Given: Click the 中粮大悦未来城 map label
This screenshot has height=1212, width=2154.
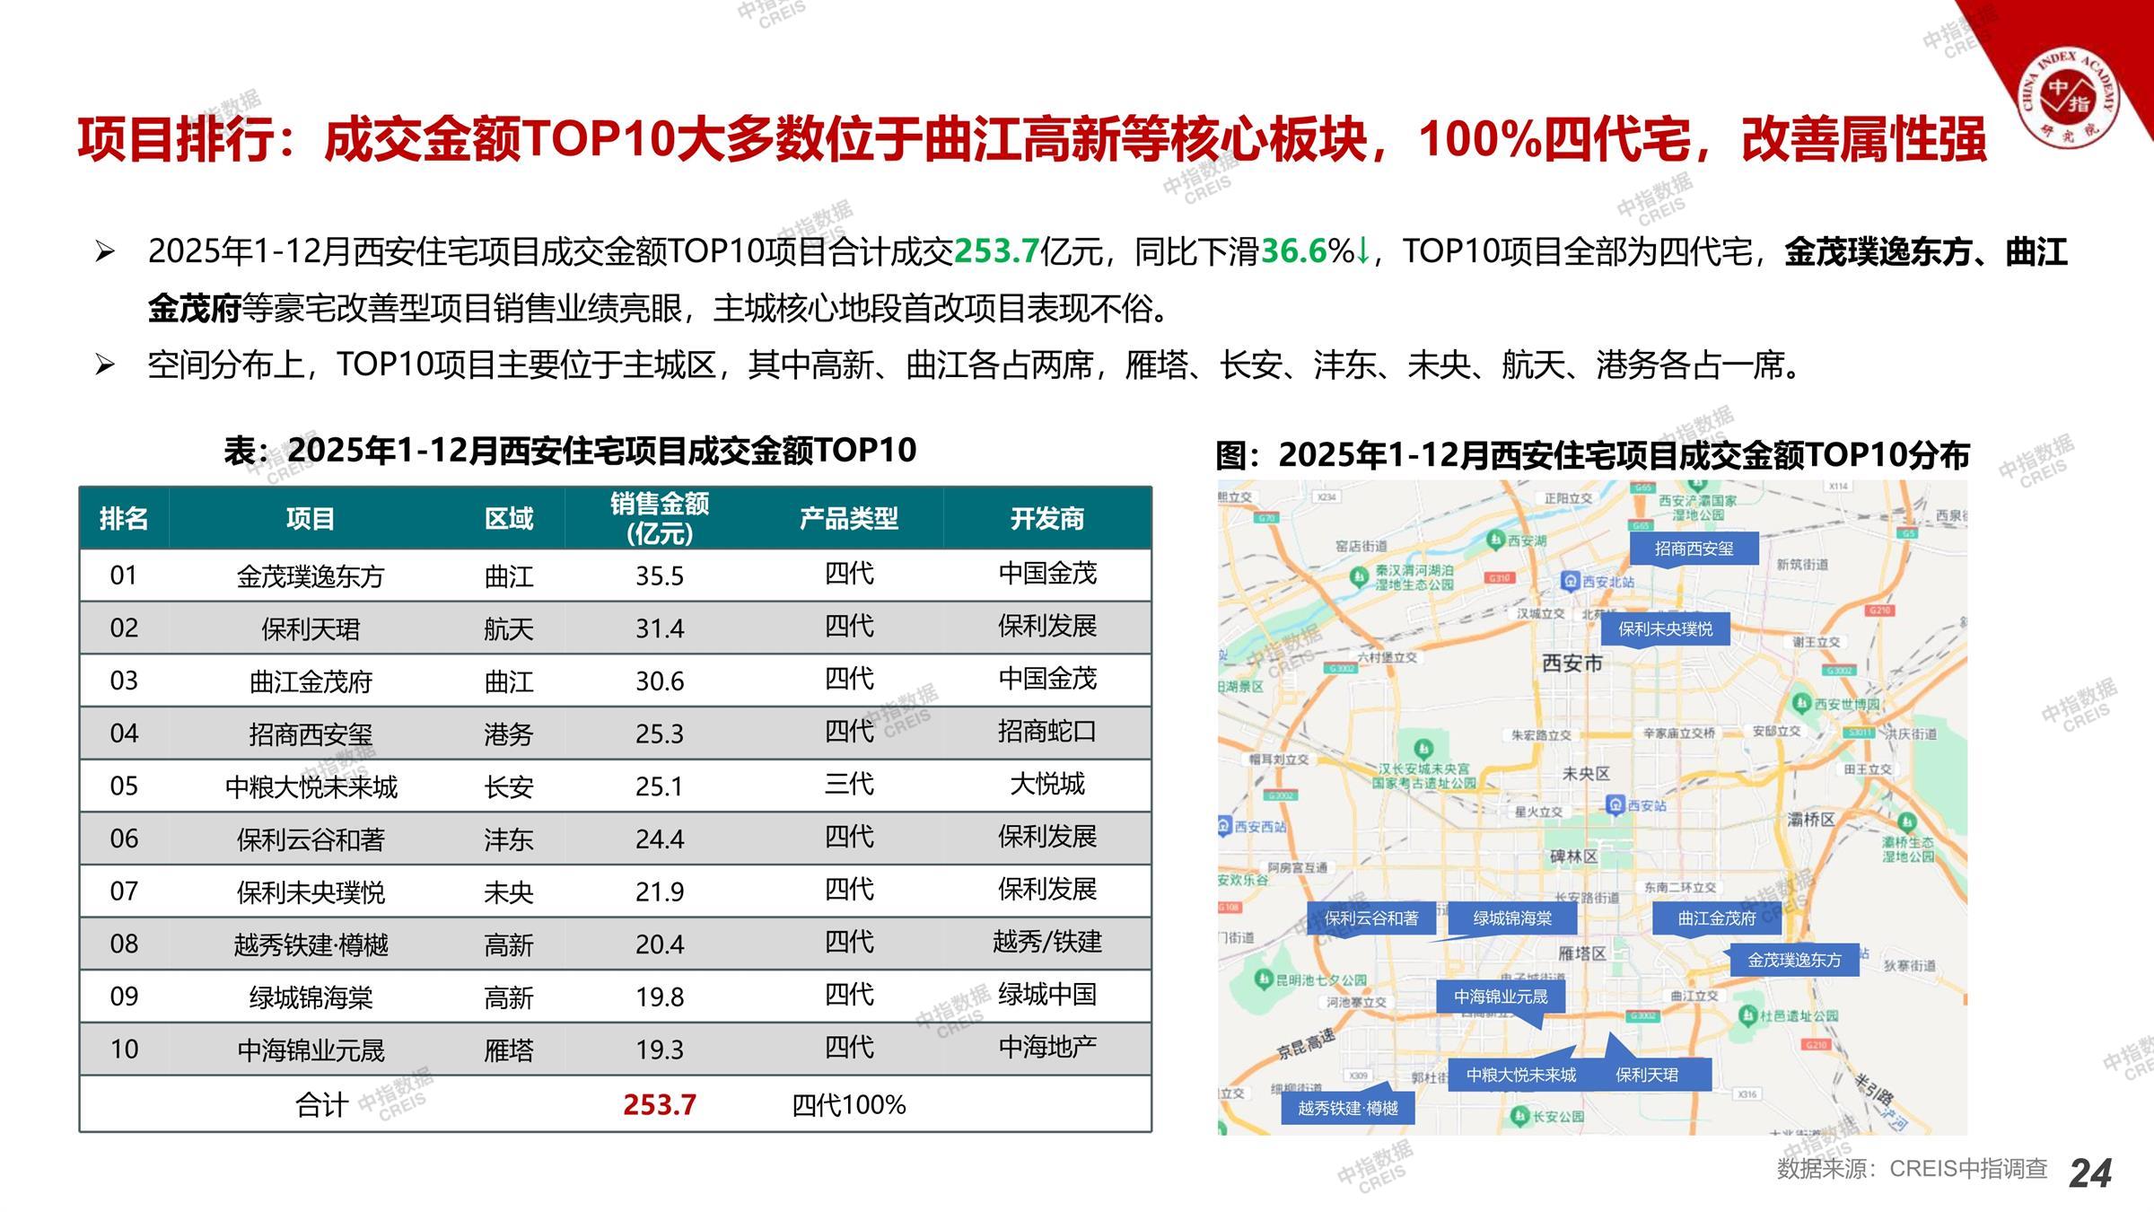Looking at the screenshot, I should coord(1520,1075).
